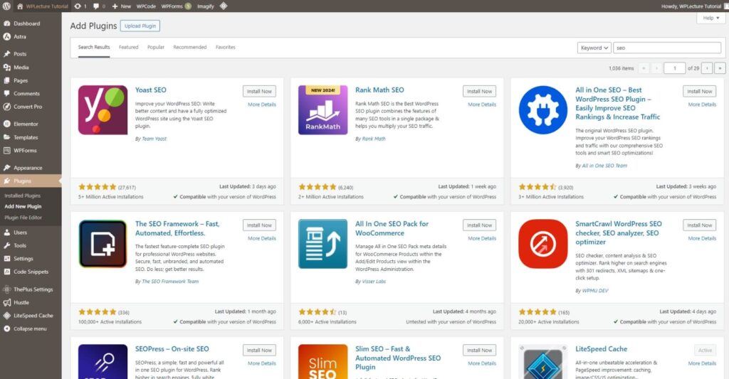
Task: Install the Yoast SEO plugin
Action: coord(259,92)
